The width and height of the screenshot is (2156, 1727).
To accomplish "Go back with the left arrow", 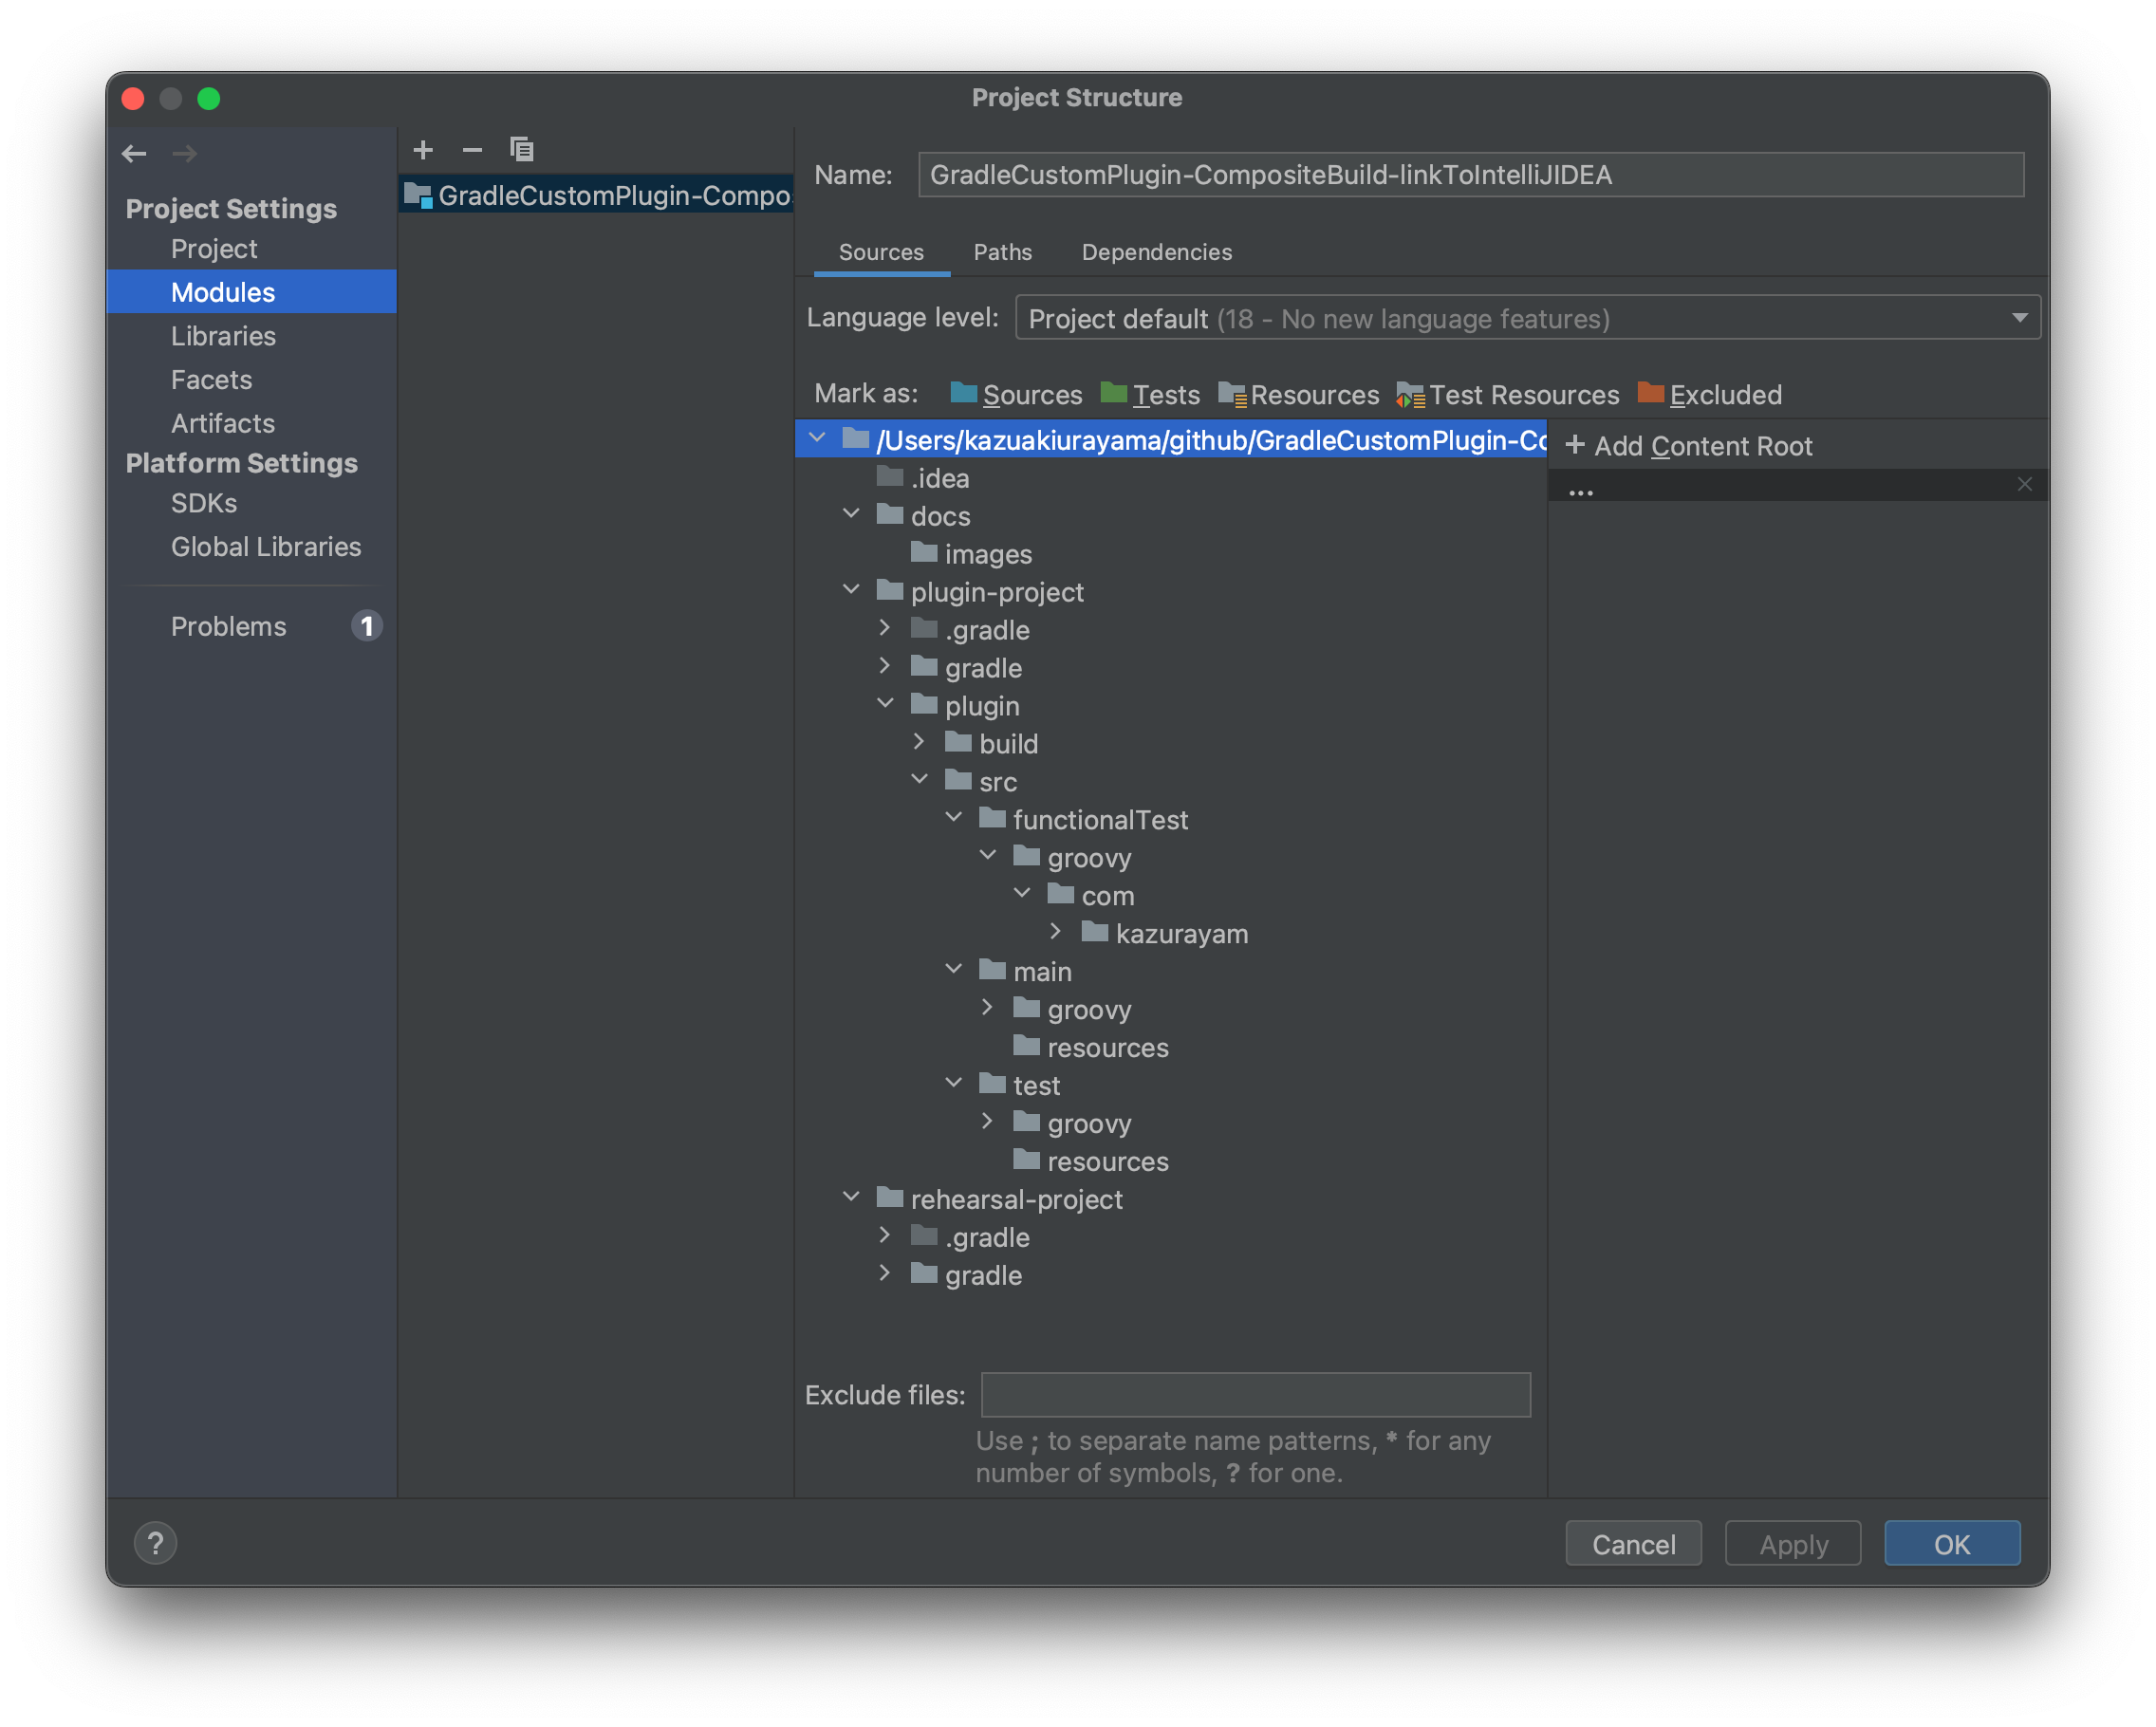I will pos(134,154).
